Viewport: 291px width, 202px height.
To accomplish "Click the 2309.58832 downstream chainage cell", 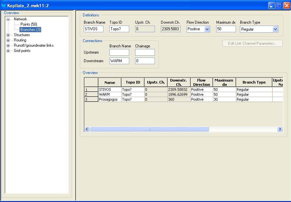I will pyautogui.click(x=179, y=89).
